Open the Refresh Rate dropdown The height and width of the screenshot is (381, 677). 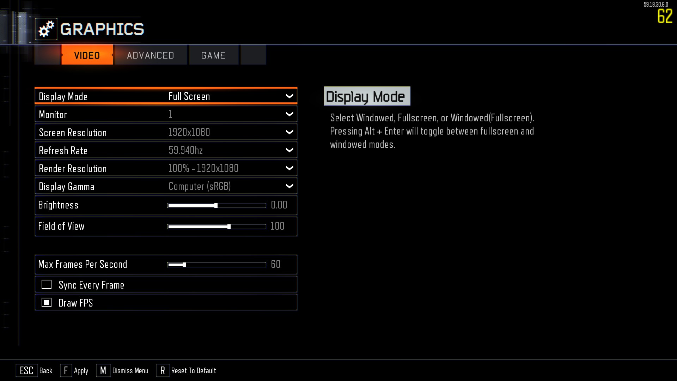[x=166, y=150]
